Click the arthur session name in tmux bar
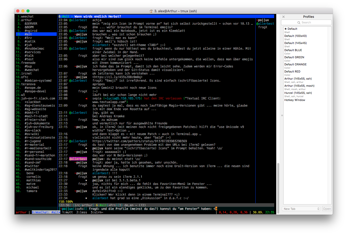 (21, 212)
